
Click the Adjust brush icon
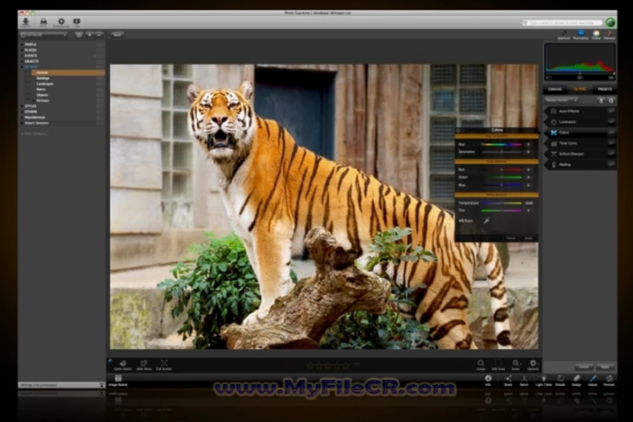pyautogui.click(x=593, y=378)
